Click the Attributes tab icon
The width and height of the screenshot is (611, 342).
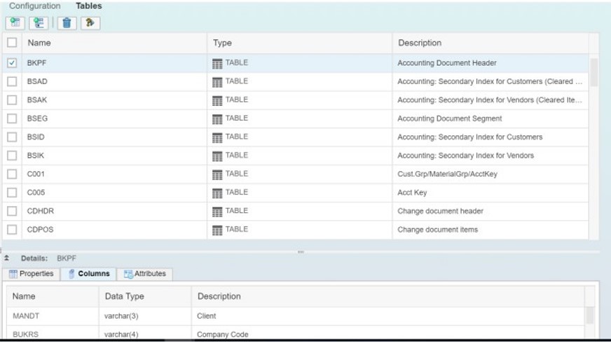pyautogui.click(x=128, y=274)
